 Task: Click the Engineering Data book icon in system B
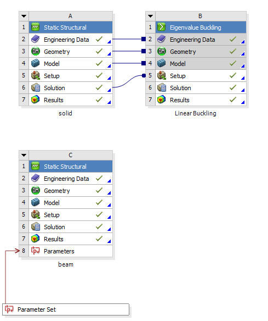162,39
